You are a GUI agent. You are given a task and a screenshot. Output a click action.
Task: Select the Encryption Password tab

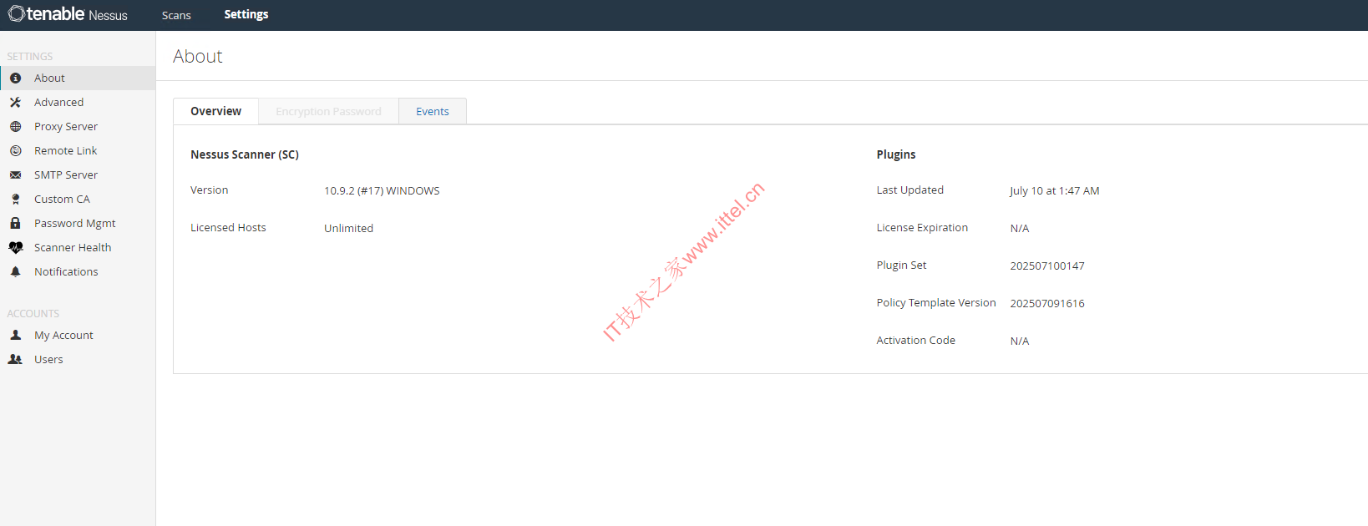click(328, 111)
